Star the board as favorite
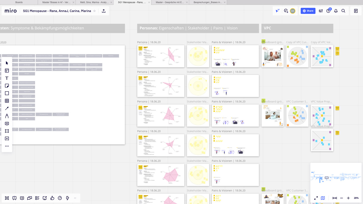The height and width of the screenshot is (204, 363). coord(94,11)
